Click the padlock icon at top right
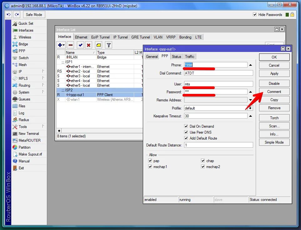 (x=292, y=15)
